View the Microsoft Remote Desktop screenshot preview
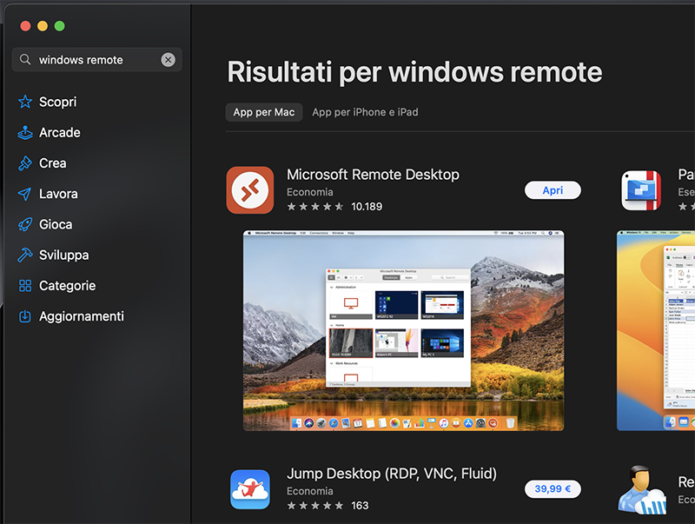 [x=404, y=330]
